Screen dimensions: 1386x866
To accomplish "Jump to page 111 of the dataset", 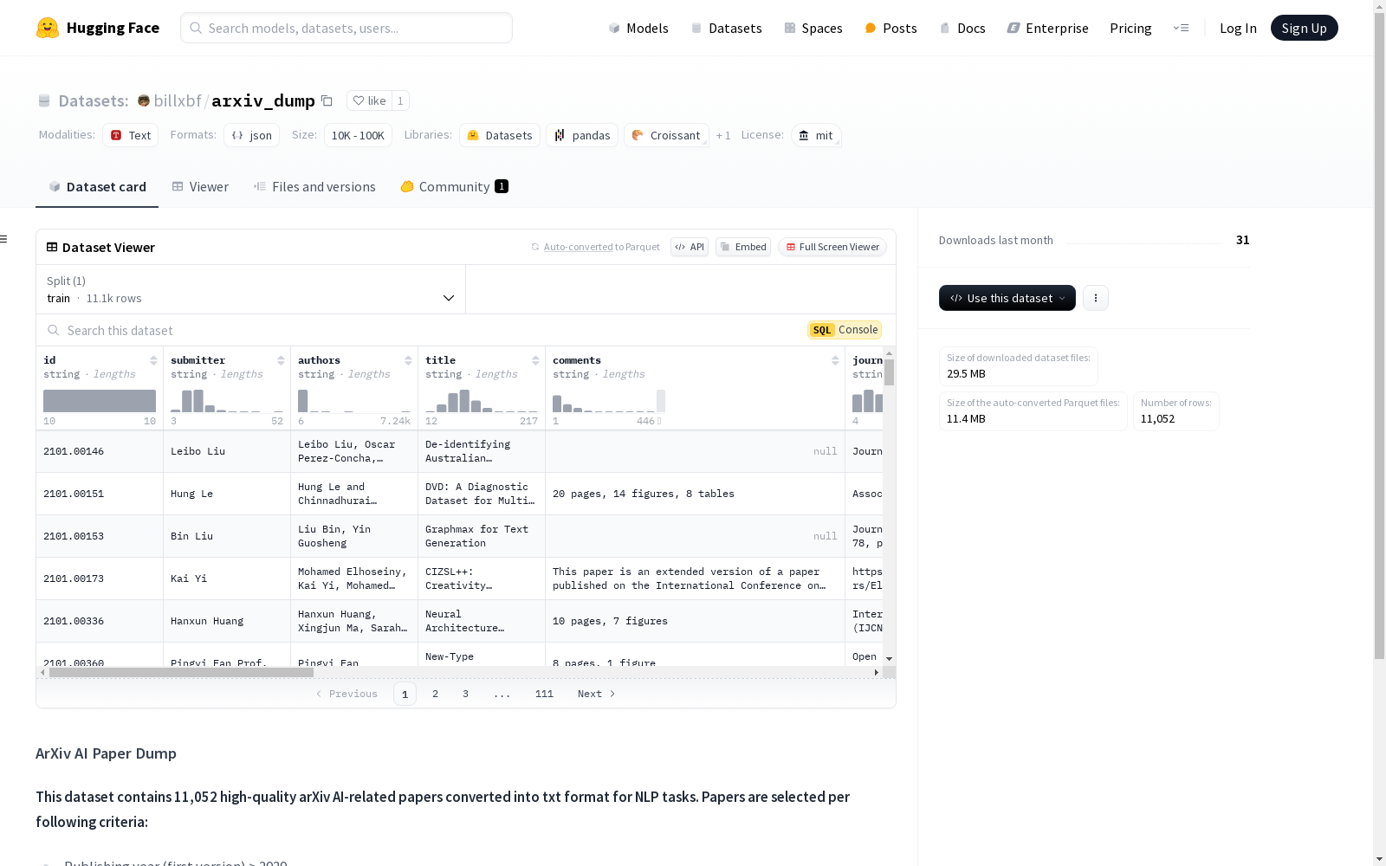I will click(544, 694).
